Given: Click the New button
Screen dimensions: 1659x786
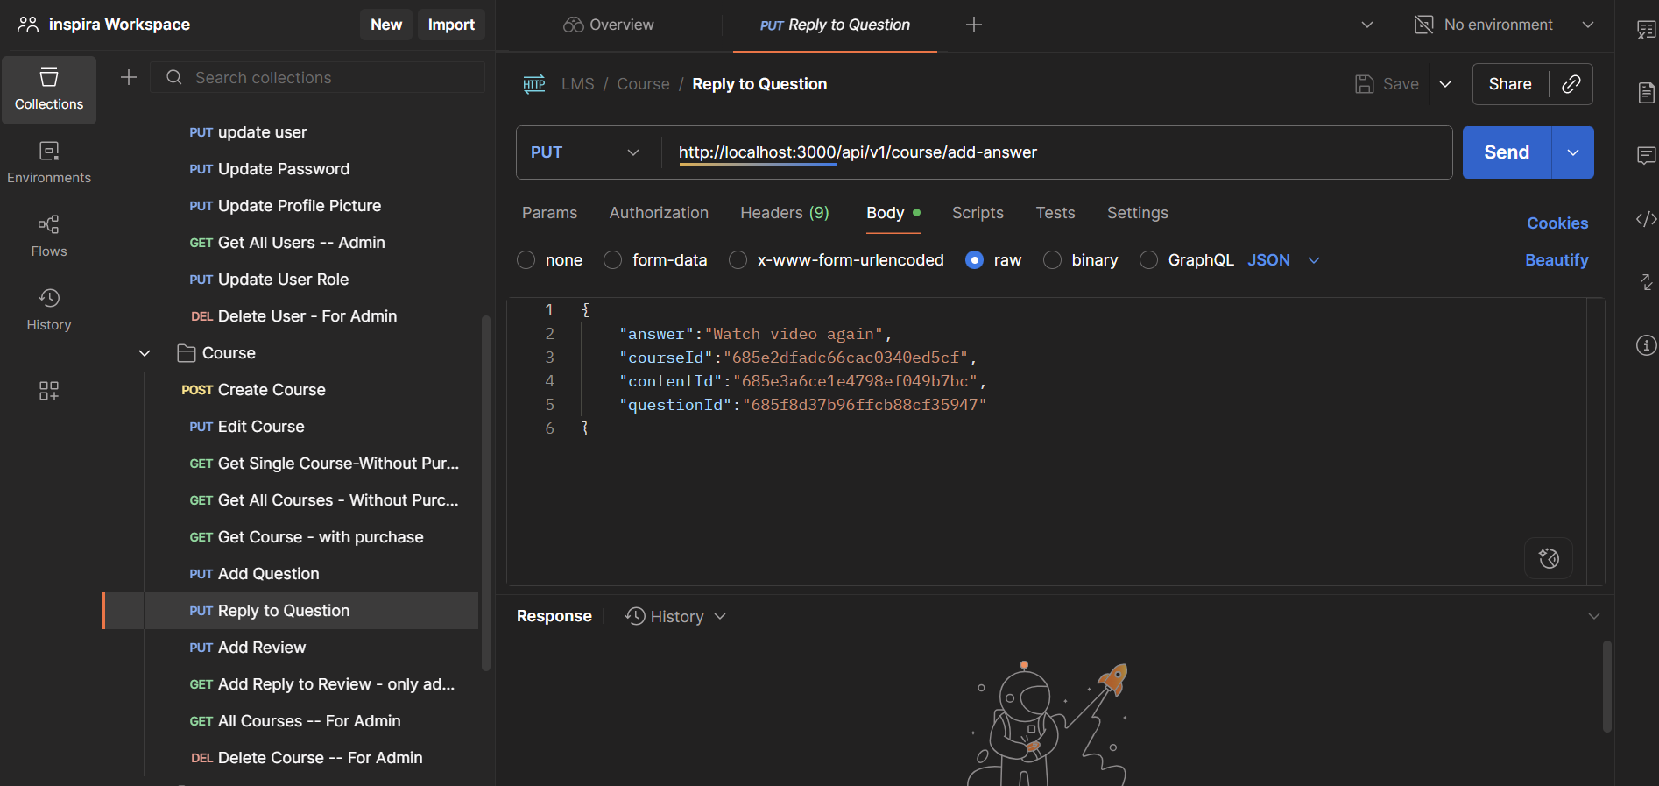Looking at the screenshot, I should click(x=386, y=25).
